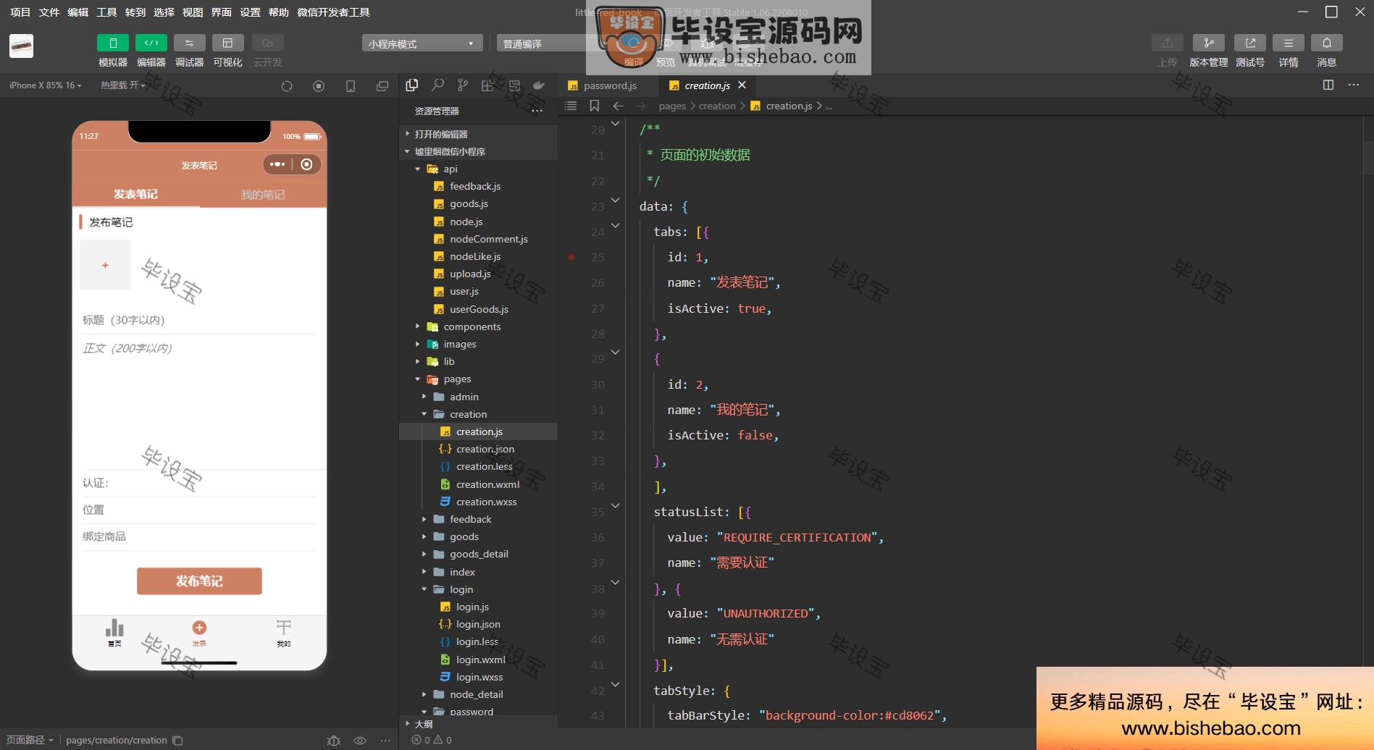Open the 工具 menu
1374x750 pixels.
106,12
